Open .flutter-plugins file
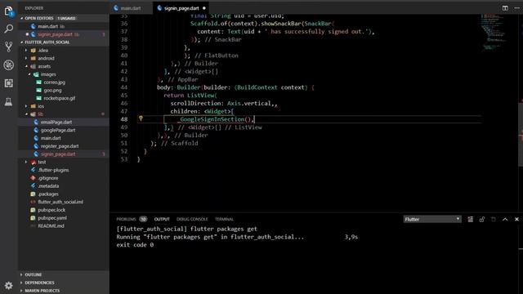This screenshot has width=523, height=294. (x=64, y=170)
